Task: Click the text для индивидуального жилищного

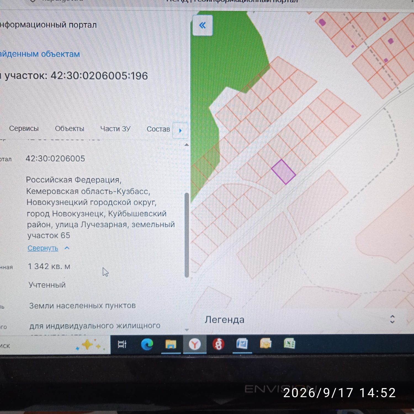Action: pos(95,326)
